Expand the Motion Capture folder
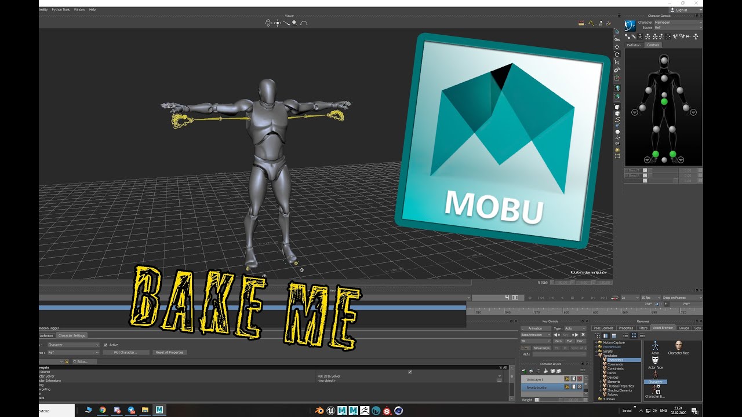The width and height of the screenshot is (742, 417). [596, 342]
